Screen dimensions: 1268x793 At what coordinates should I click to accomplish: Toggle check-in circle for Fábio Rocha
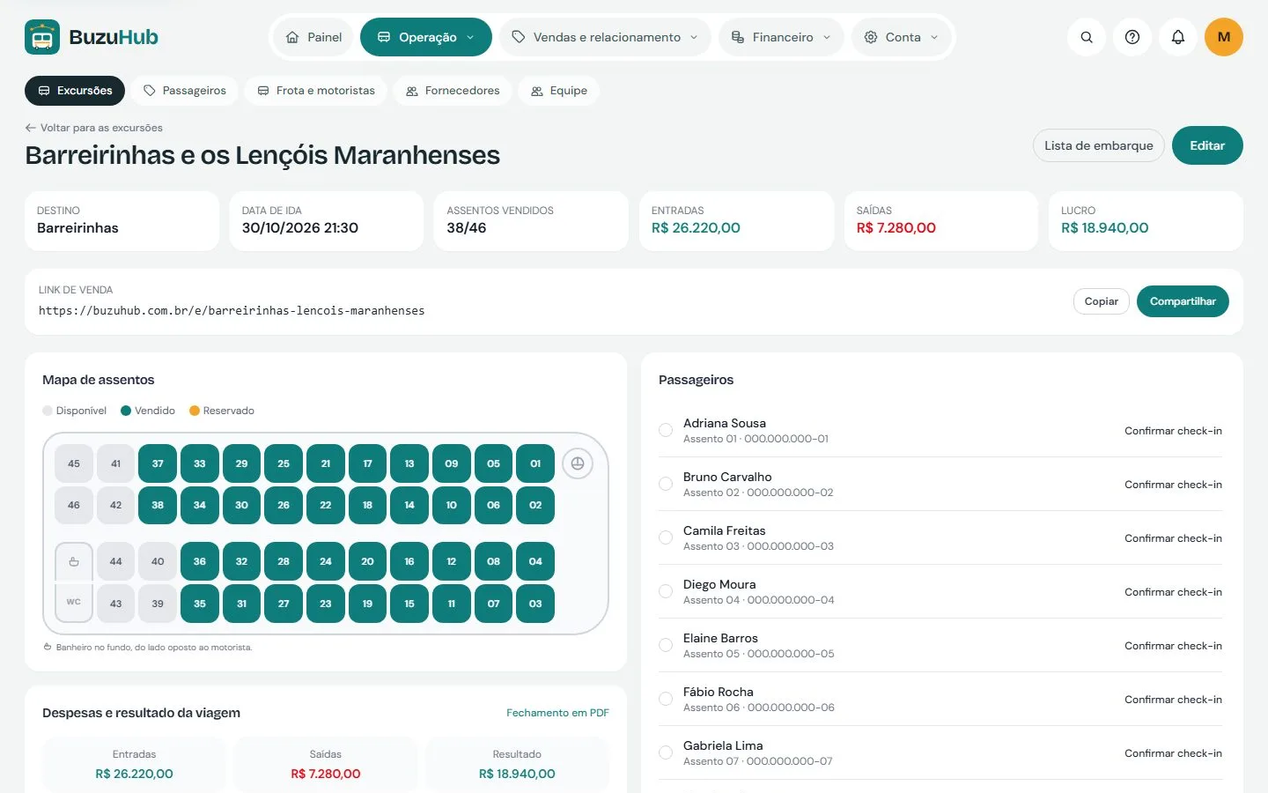pyautogui.click(x=666, y=699)
